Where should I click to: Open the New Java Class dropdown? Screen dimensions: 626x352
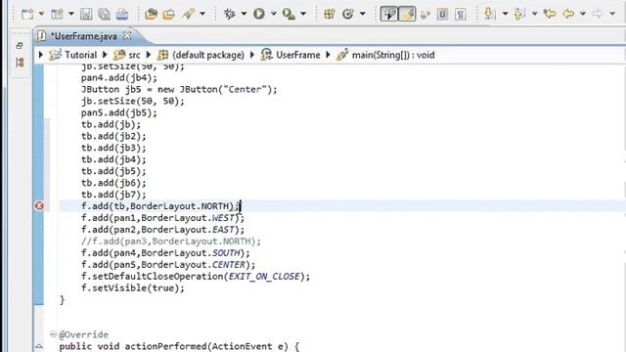click(x=363, y=14)
